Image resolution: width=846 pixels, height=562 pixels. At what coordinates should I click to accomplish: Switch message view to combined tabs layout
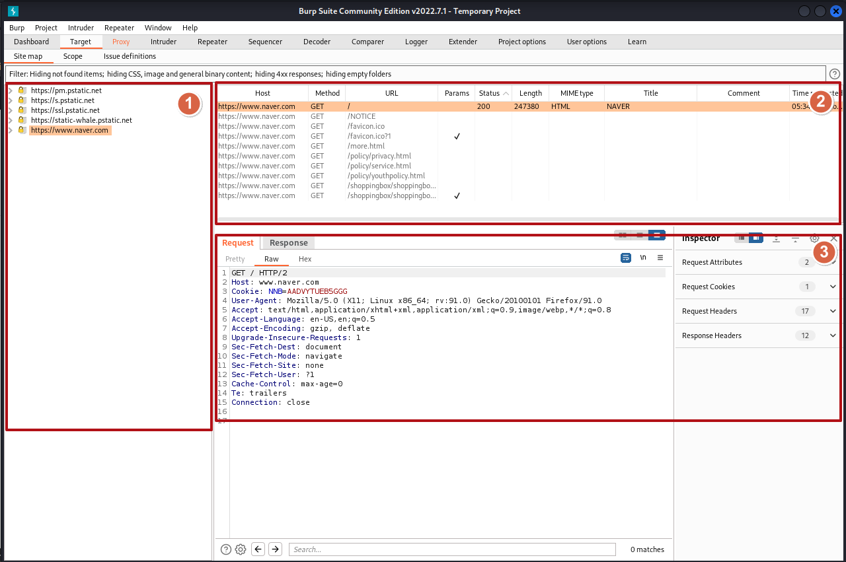[656, 234]
